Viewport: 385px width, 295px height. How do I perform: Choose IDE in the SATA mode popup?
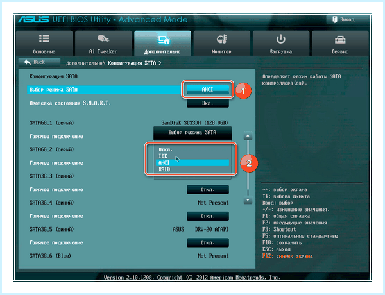193,156
